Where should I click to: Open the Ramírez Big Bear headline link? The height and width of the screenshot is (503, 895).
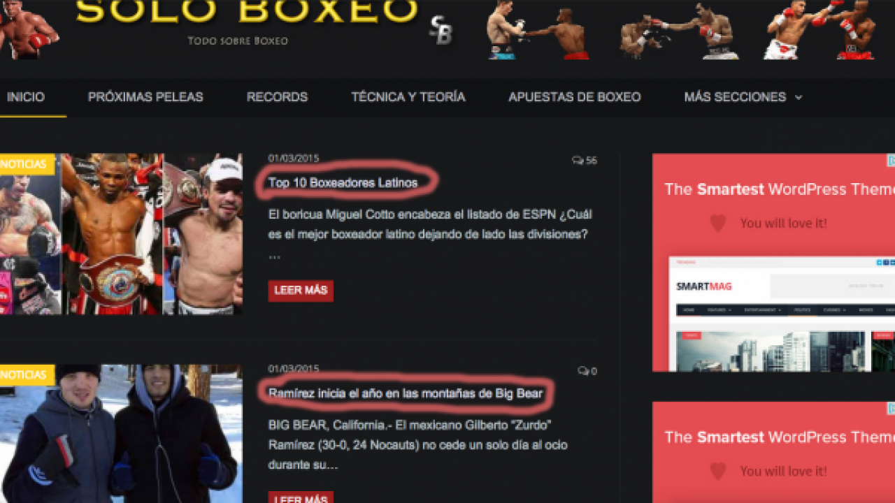[x=406, y=393]
